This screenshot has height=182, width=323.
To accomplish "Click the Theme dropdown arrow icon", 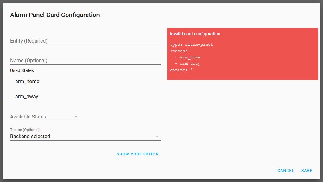I will 157,136.
